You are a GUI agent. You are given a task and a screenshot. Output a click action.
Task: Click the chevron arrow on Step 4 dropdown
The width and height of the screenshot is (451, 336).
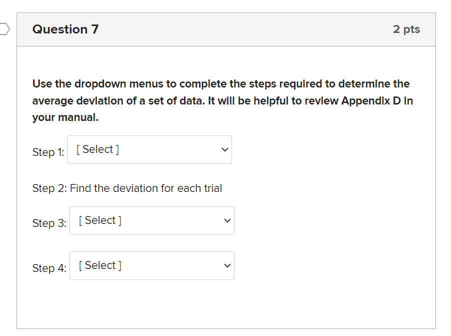click(x=227, y=266)
